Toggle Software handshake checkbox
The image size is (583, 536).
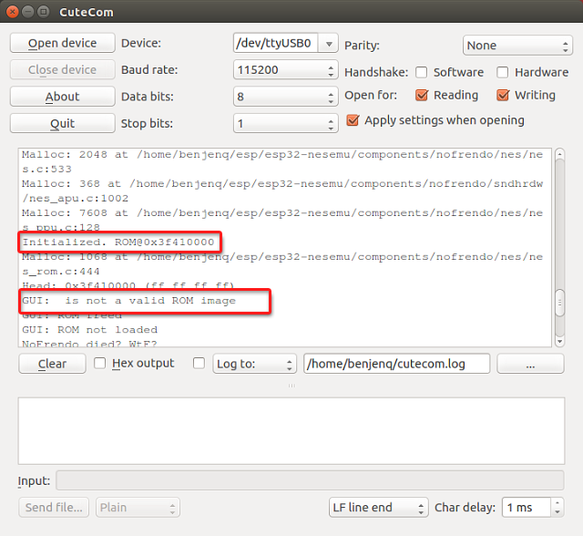pos(421,72)
